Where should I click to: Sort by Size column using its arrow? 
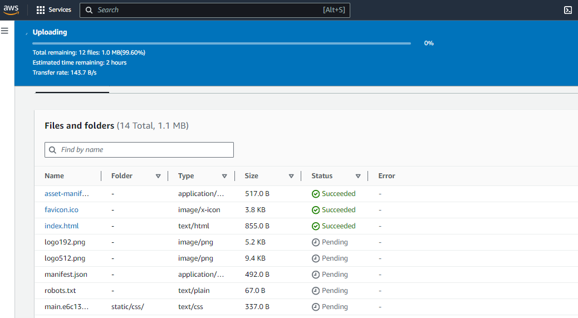coord(291,176)
